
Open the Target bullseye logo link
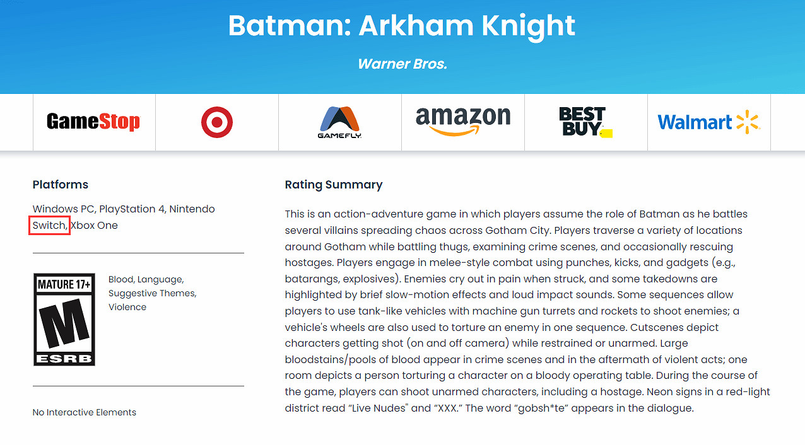point(216,122)
